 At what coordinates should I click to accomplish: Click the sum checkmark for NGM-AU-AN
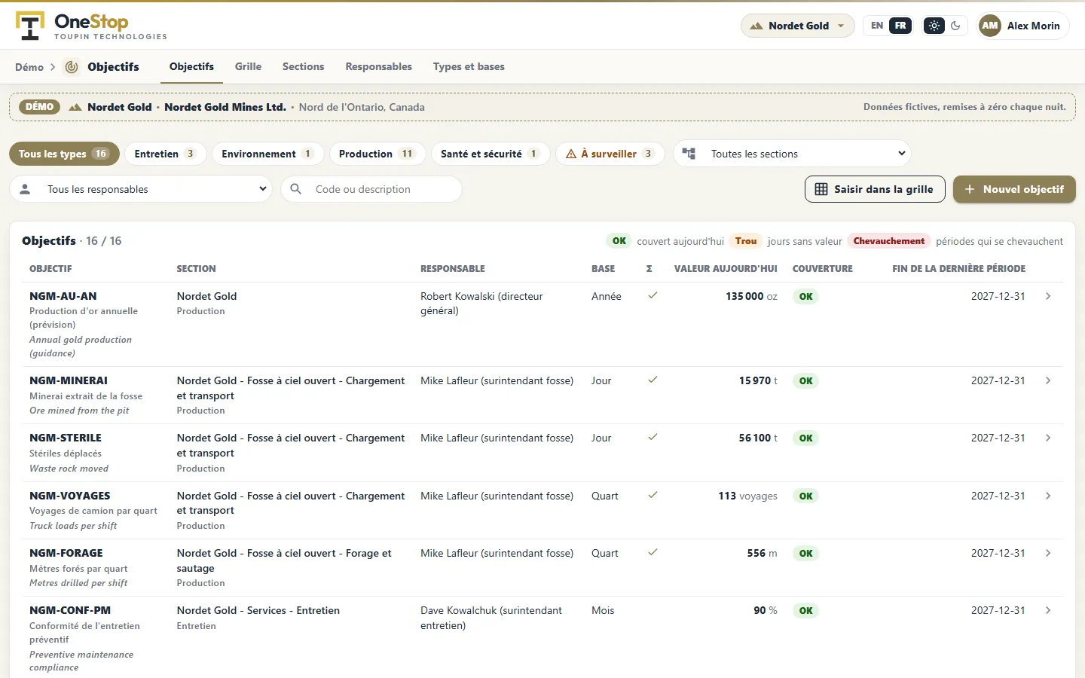(653, 296)
